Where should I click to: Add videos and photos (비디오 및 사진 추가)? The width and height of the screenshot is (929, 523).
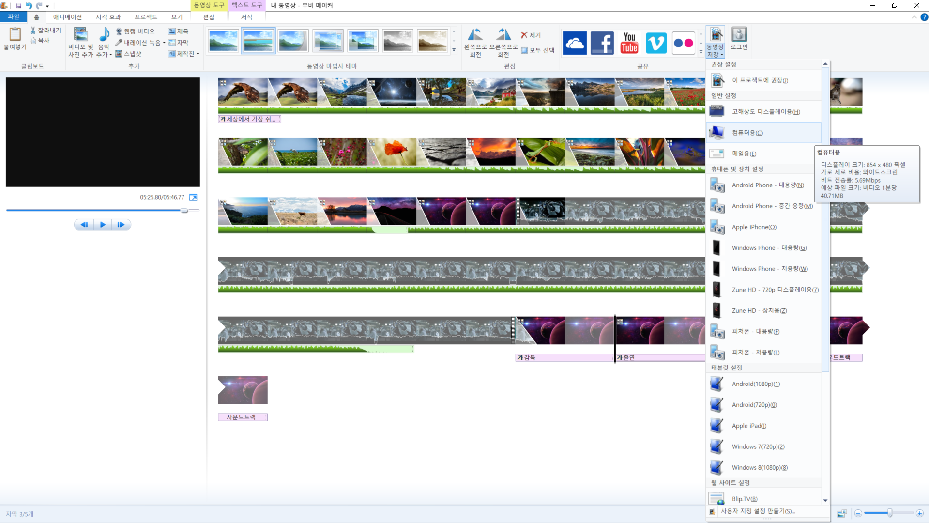point(80,43)
